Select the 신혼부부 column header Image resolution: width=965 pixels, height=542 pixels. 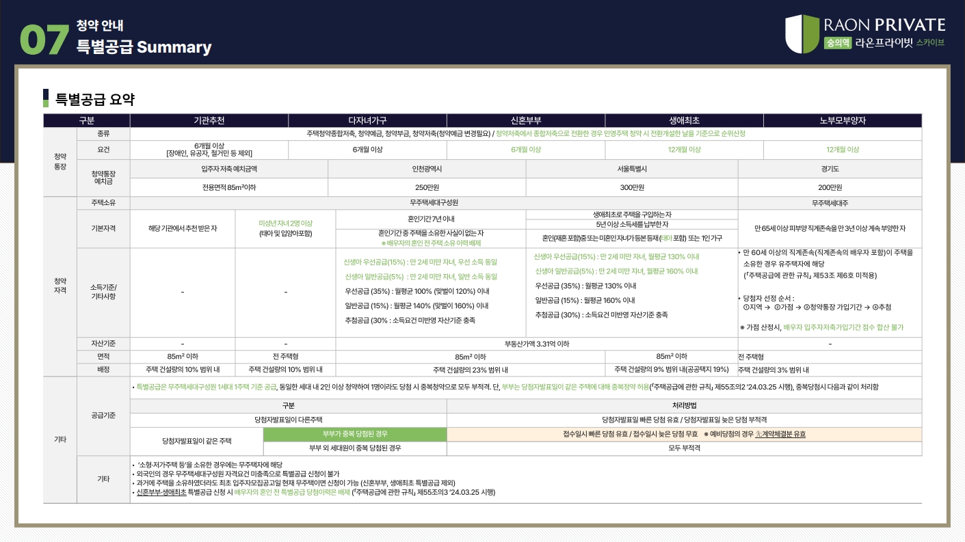point(525,120)
